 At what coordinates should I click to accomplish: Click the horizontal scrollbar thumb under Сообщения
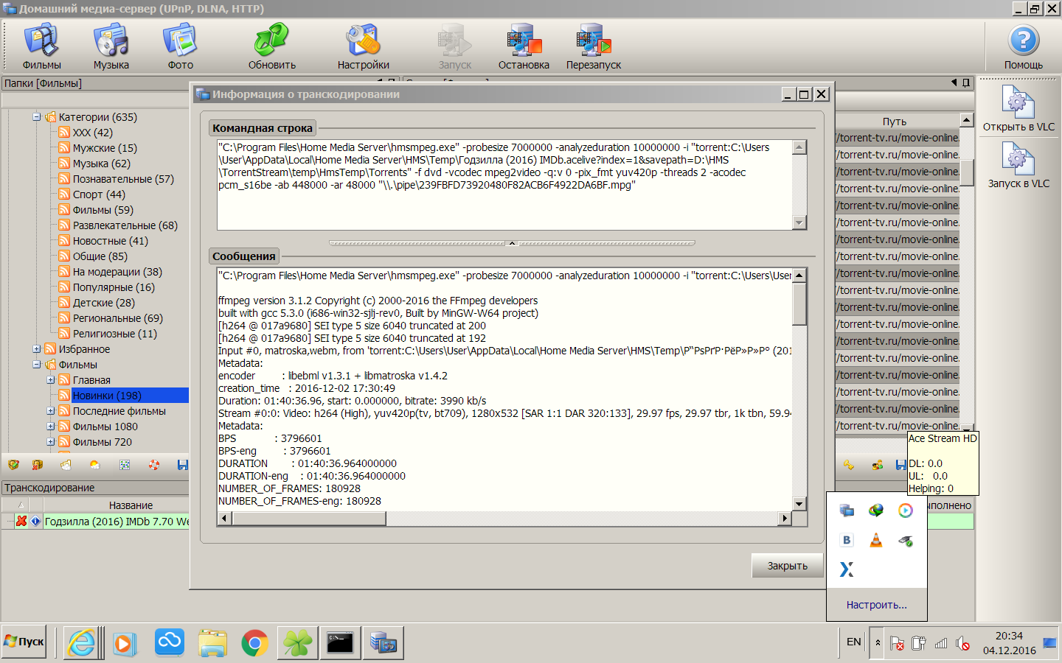308,519
